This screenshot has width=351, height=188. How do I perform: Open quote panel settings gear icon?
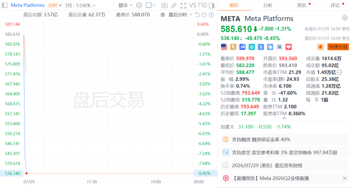coord(345,18)
